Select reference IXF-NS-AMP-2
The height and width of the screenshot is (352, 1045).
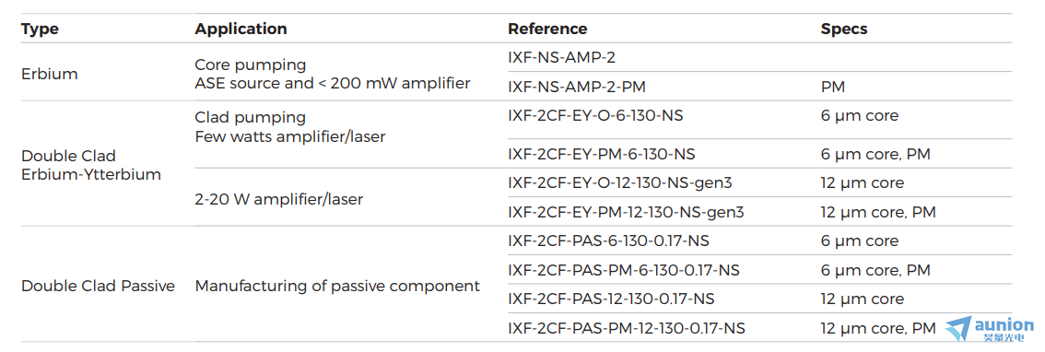coord(561,58)
